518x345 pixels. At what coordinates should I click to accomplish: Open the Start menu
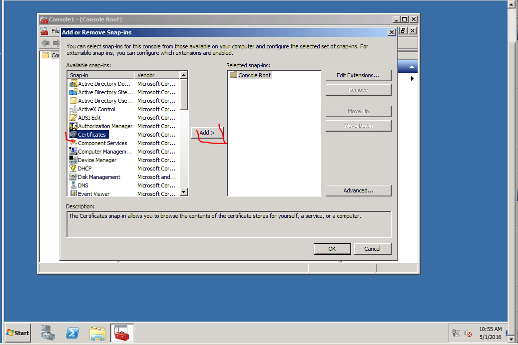coord(18,333)
